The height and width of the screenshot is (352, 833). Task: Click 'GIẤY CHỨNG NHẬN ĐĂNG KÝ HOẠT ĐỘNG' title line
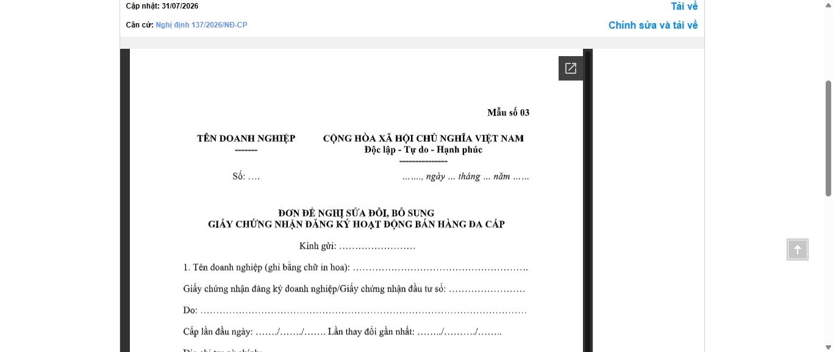tap(356, 224)
